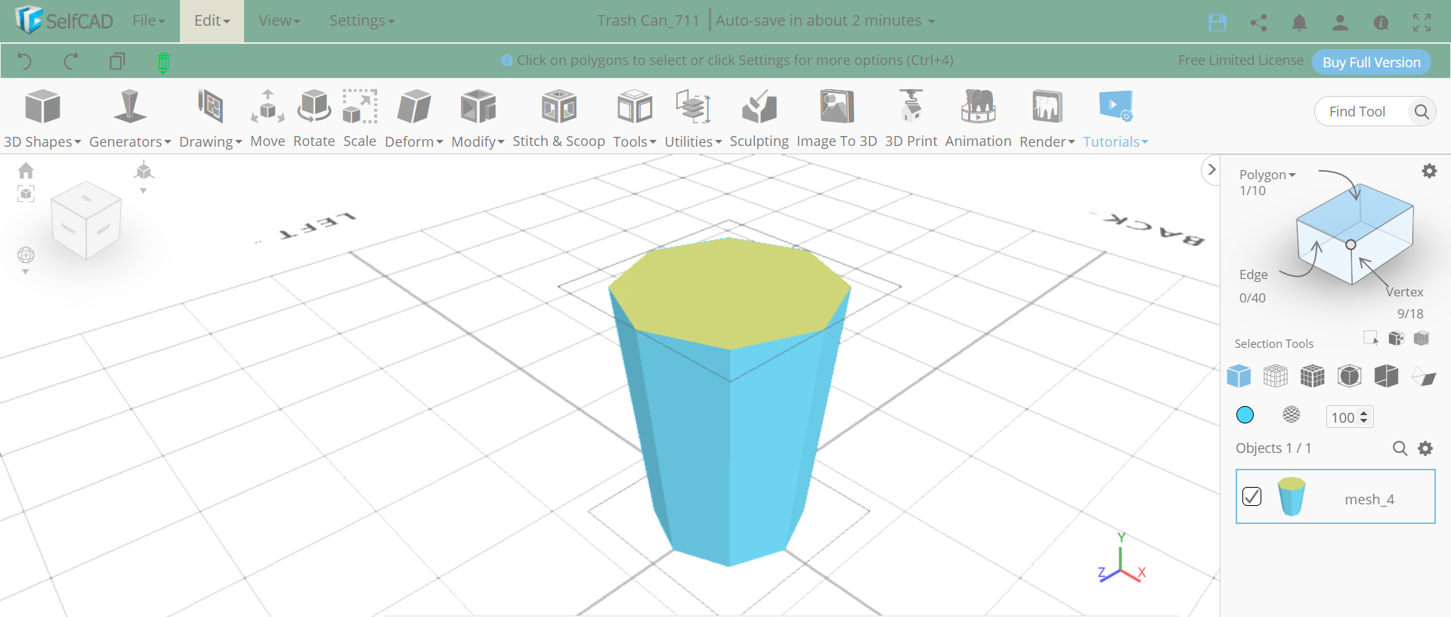The height and width of the screenshot is (617, 1451).
Task: Open the View menu
Action: (279, 21)
